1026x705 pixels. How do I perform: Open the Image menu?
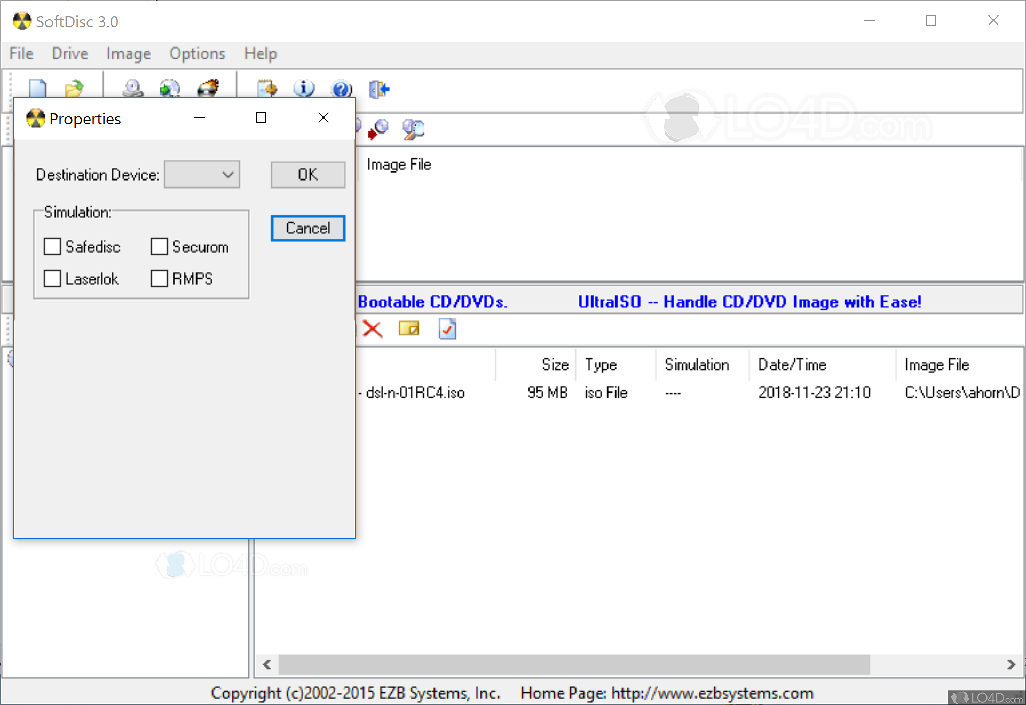[x=128, y=54]
